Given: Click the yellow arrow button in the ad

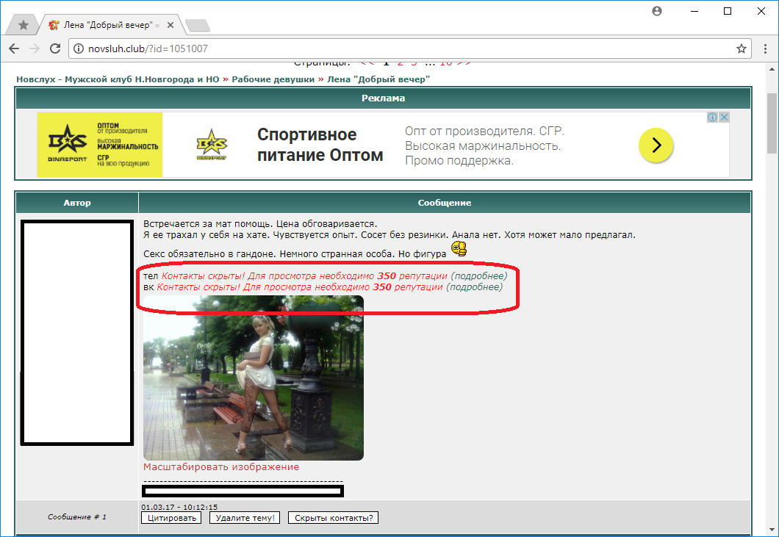Looking at the screenshot, I should (x=656, y=145).
